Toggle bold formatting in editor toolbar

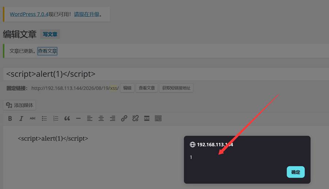(10, 118)
